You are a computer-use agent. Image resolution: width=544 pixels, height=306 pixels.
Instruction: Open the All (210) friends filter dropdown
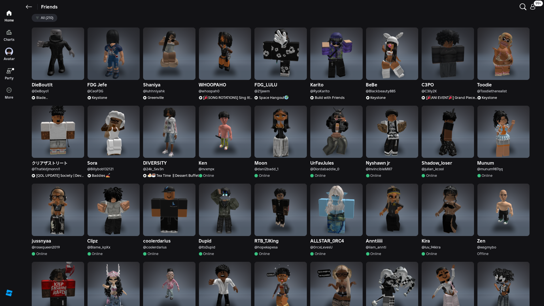(x=44, y=18)
